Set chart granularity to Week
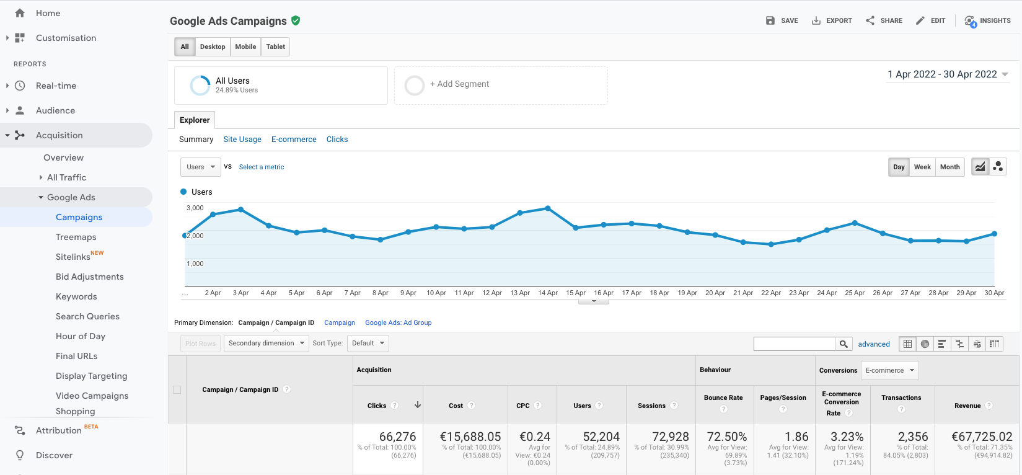Viewport: 1022px width, 475px height. pyautogui.click(x=922, y=167)
